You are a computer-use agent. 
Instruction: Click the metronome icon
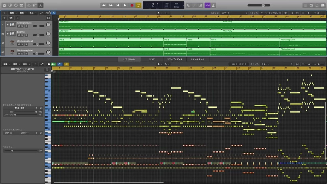tap(213, 5)
